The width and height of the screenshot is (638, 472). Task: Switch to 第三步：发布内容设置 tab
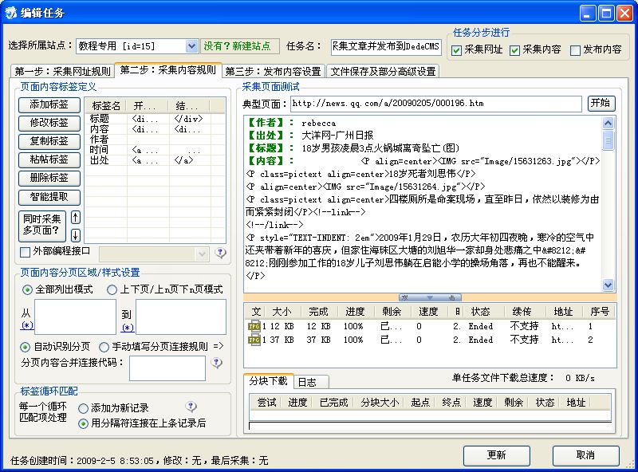click(273, 71)
